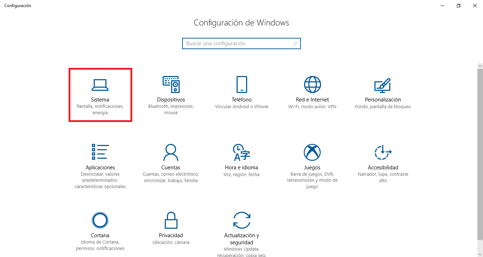This screenshot has height=257, width=483.
Task: Open the Cortana circle icon
Action: click(x=100, y=220)
